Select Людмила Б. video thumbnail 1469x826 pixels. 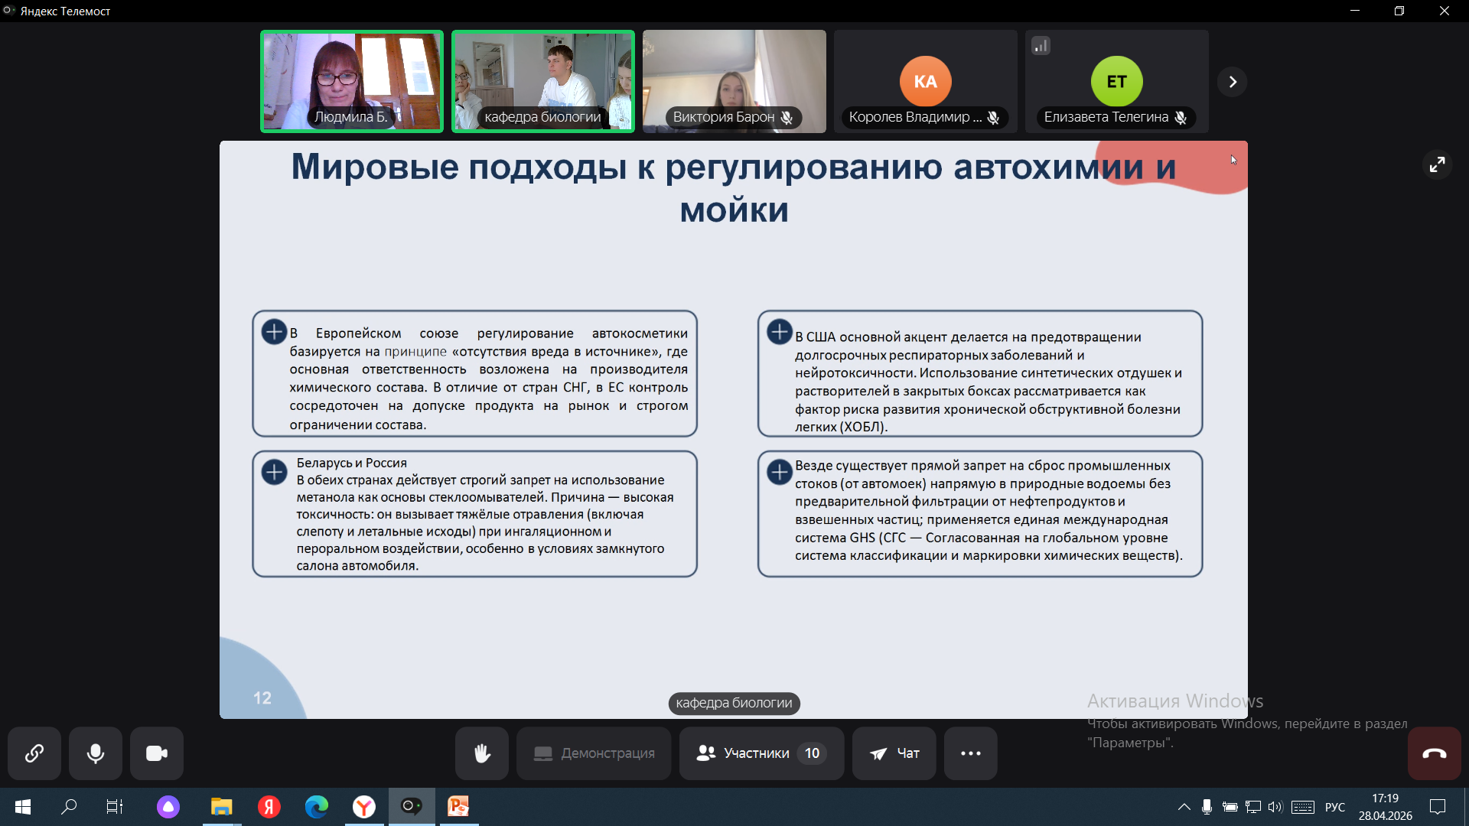[x=352, y=81]
